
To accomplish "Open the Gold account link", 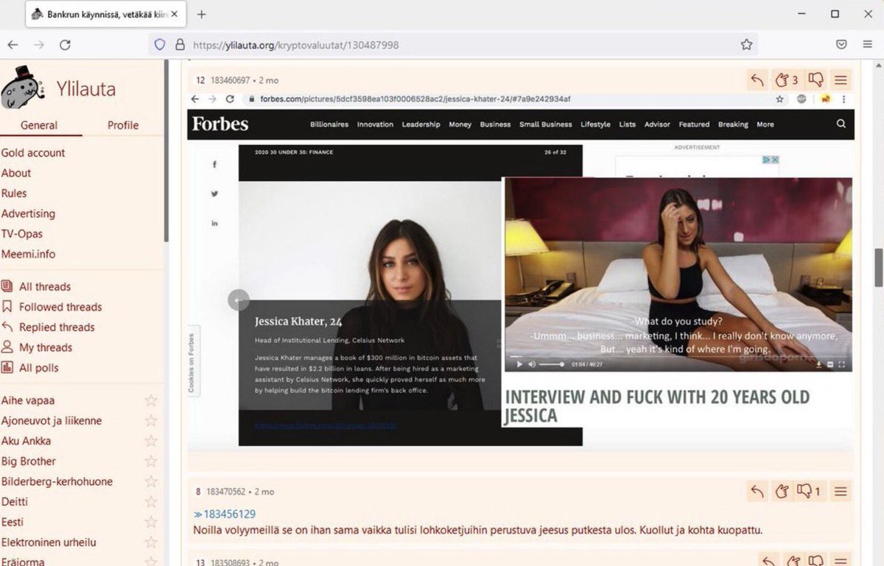I will (34, 152).
